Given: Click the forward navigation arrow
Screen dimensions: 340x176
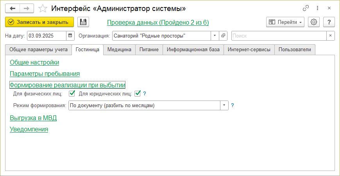Looking at the screenshot, I should (27, 8).
